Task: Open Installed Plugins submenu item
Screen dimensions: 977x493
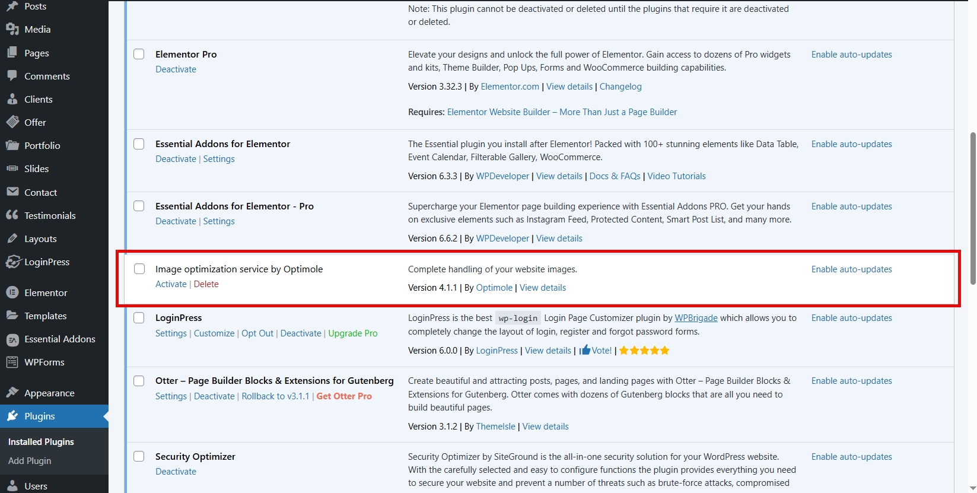Action: (x=41, y=442)
